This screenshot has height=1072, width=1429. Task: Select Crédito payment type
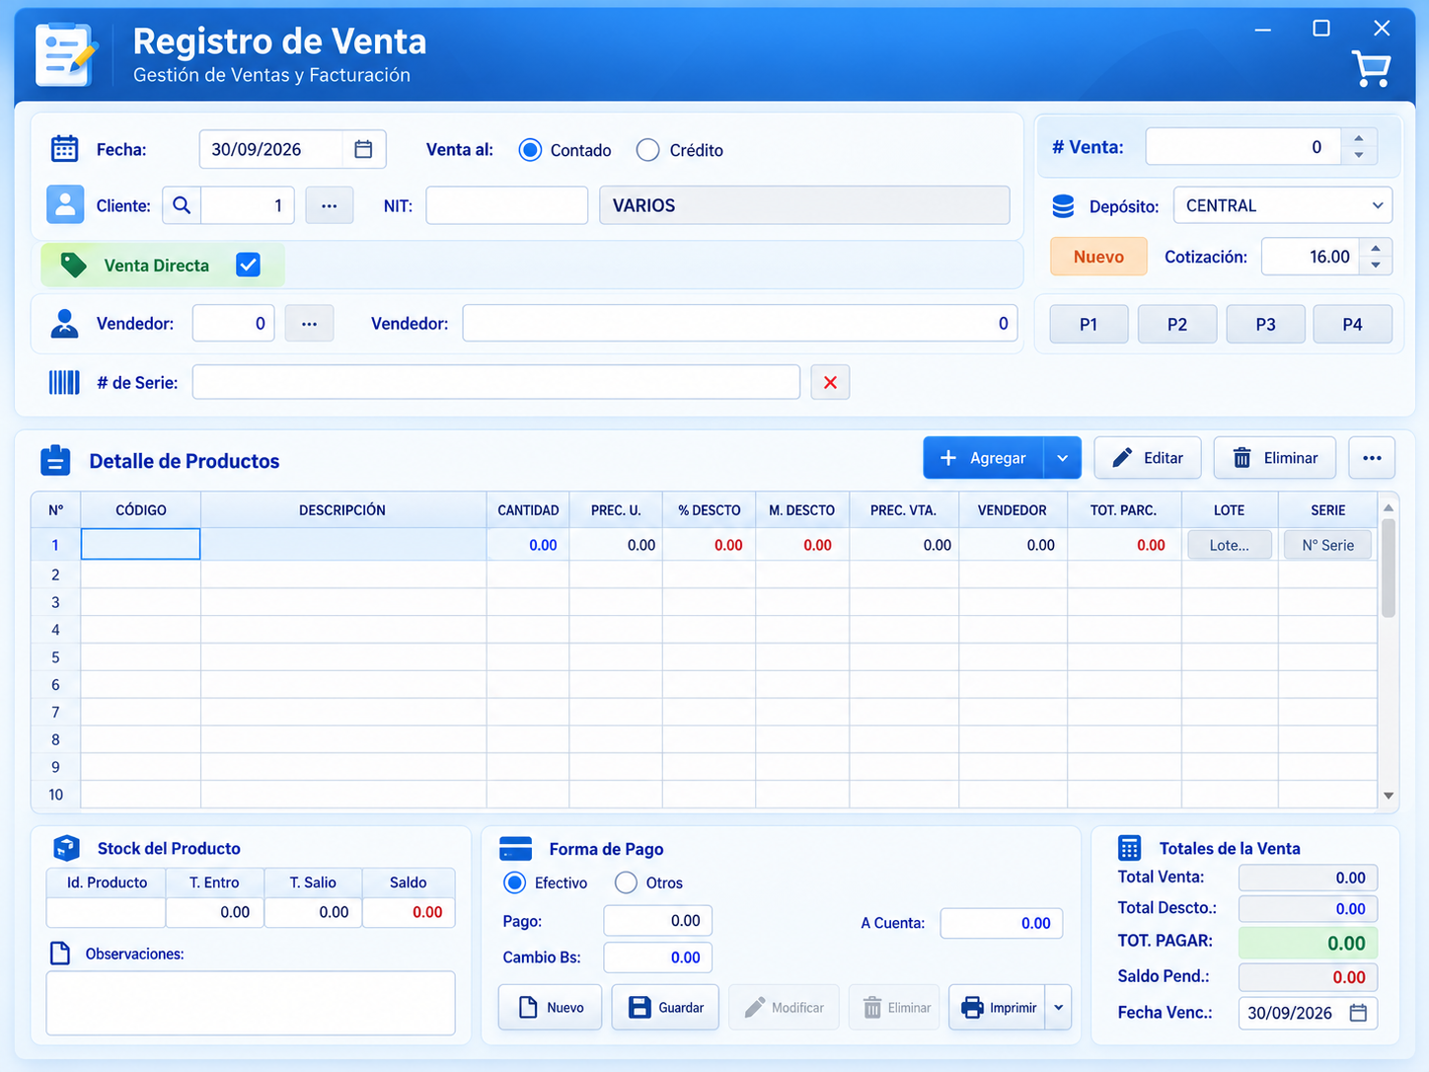click(x=647, y=150)
